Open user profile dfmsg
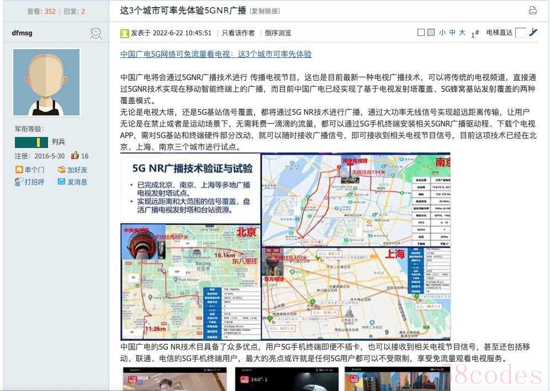550x391 pixels. [22, 33]
